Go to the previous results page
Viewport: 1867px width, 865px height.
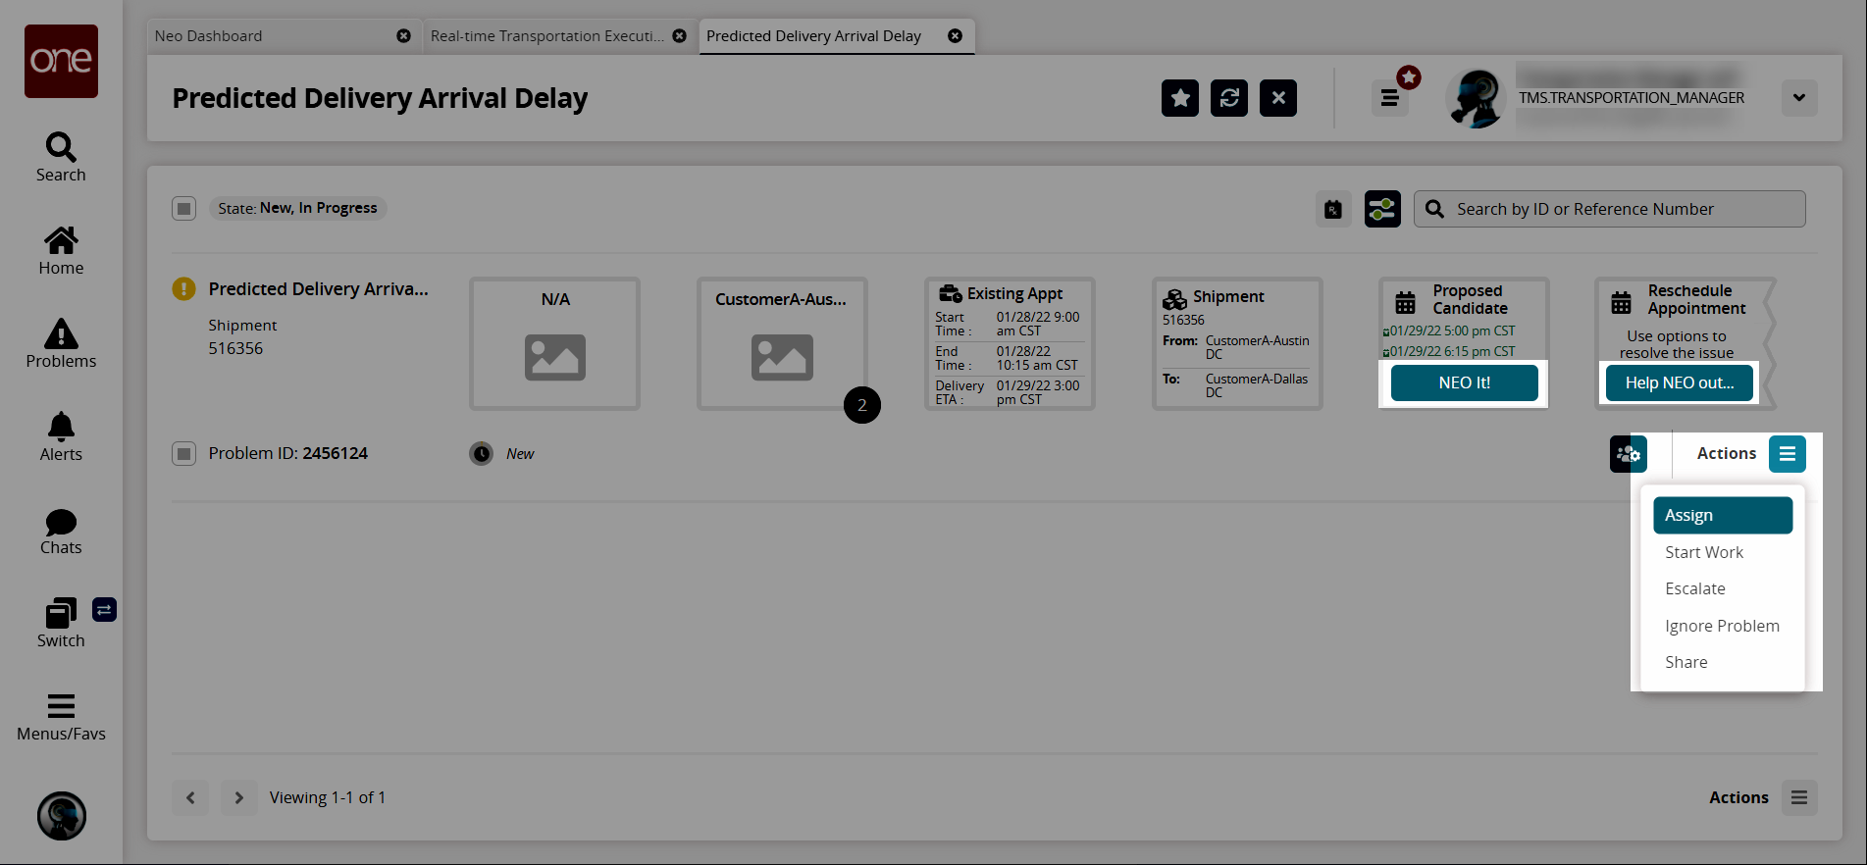190,797
